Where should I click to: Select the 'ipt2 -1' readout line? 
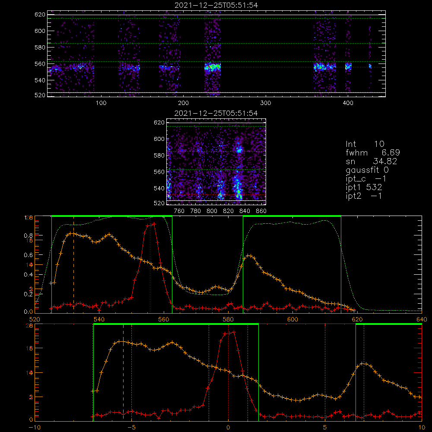[364, 196]
